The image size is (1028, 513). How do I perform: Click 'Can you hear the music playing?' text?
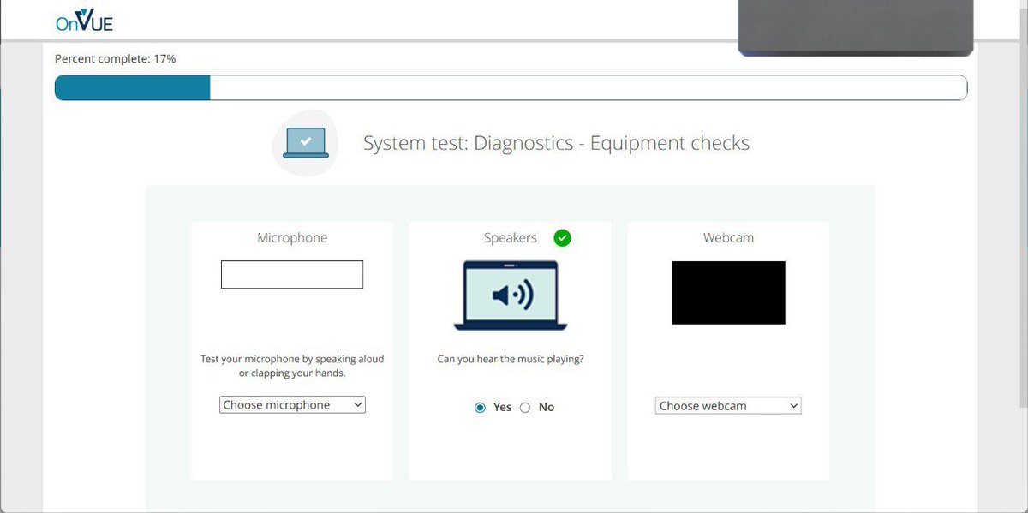(511, 360)
